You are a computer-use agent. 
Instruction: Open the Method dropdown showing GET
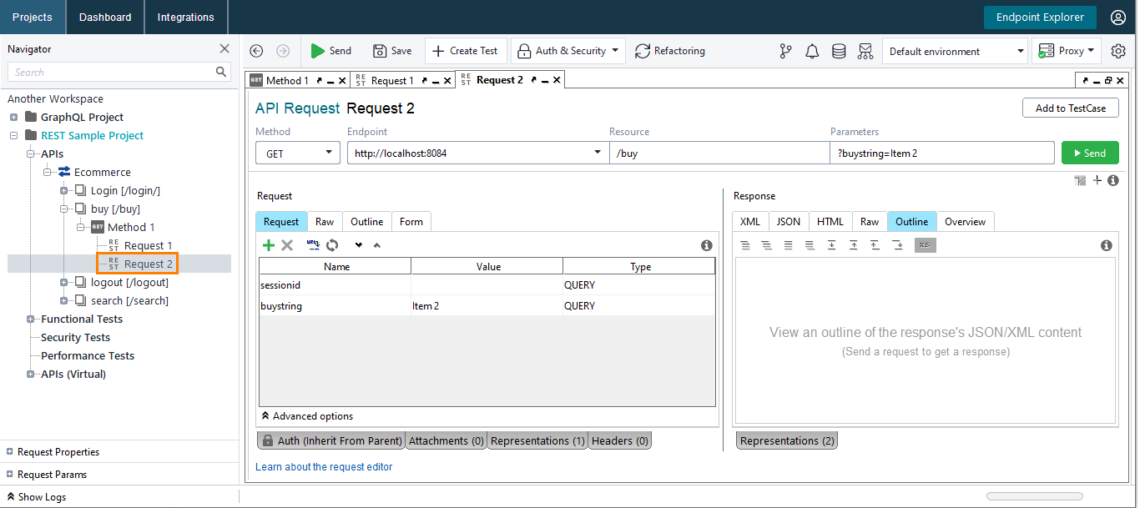click(297, 153)
